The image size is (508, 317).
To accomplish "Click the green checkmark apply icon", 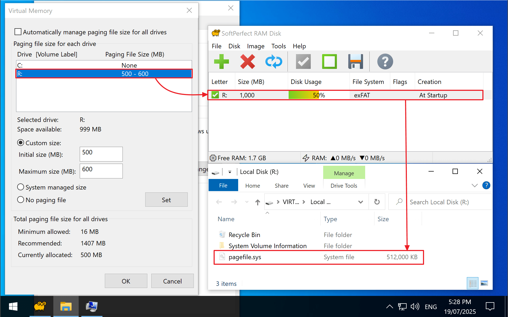I will click(x=303, y=61).
